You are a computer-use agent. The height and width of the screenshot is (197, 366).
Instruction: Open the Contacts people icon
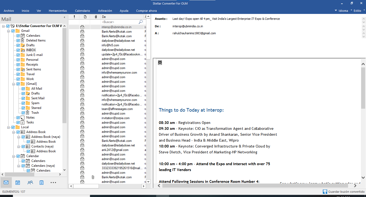click(x=30, y=183)
